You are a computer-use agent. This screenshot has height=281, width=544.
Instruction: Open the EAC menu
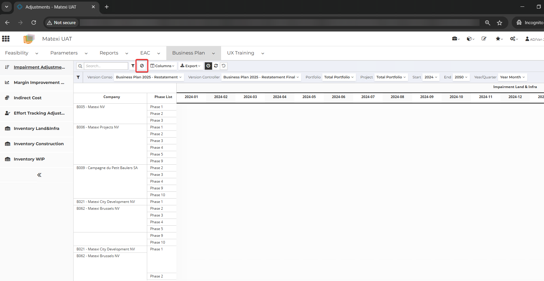[x=150, y=53]
